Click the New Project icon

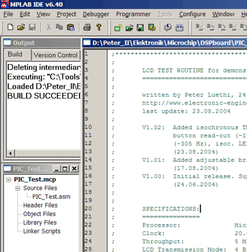coord(118,27)
